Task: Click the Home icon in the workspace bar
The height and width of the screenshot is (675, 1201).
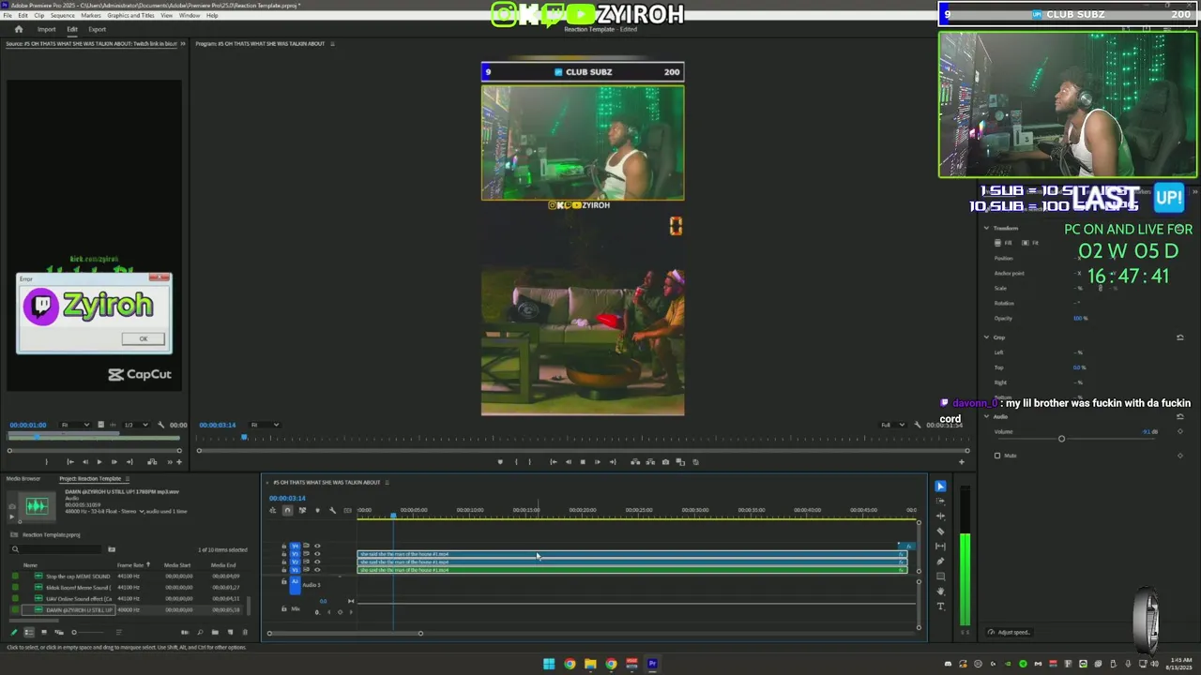Action: [18, 29]
